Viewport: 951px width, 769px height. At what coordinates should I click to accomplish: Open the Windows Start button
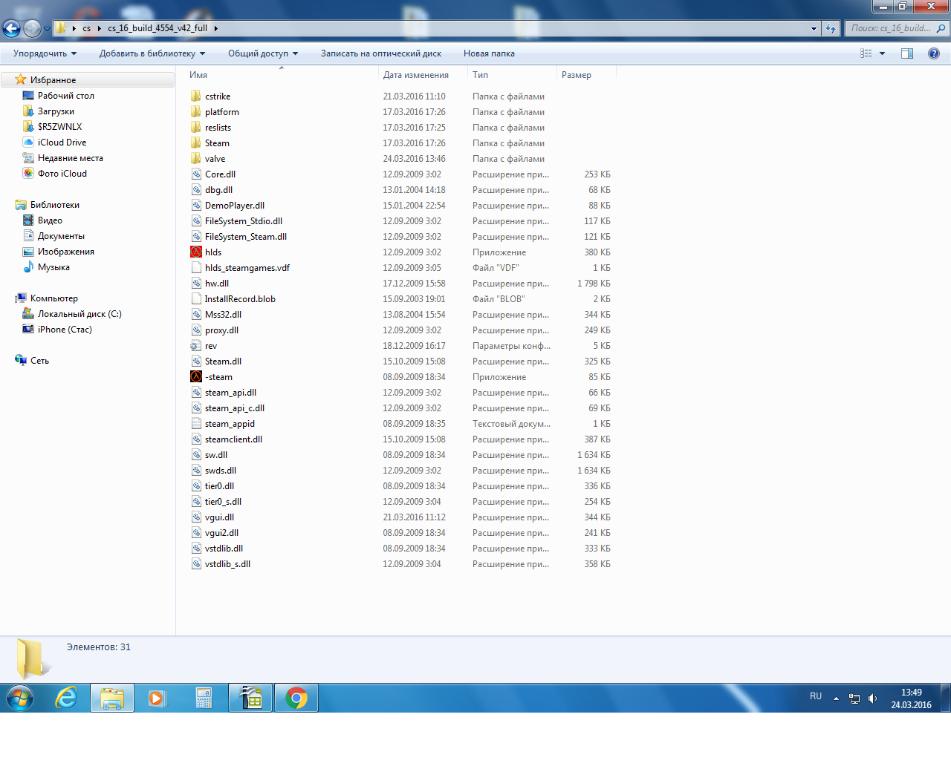(x=20, y=698)
